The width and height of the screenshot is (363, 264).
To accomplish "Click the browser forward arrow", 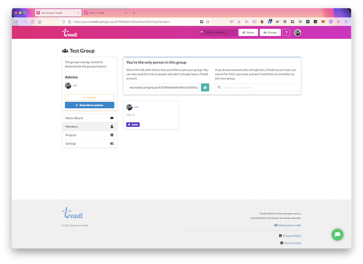I will point(24,22).
